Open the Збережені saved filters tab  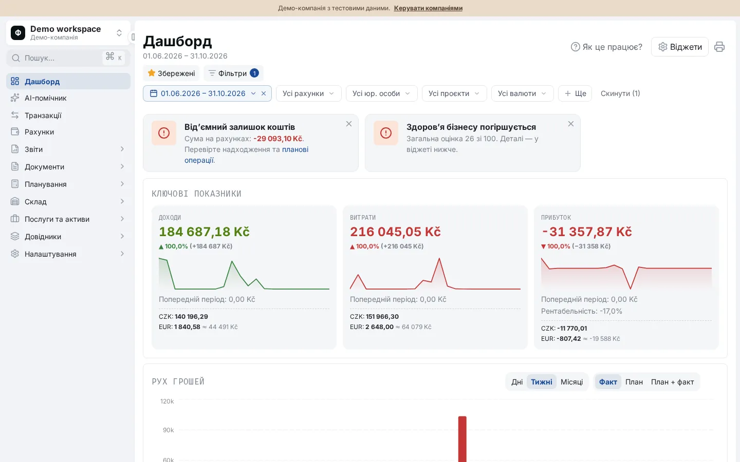click(x=171, y=73)
